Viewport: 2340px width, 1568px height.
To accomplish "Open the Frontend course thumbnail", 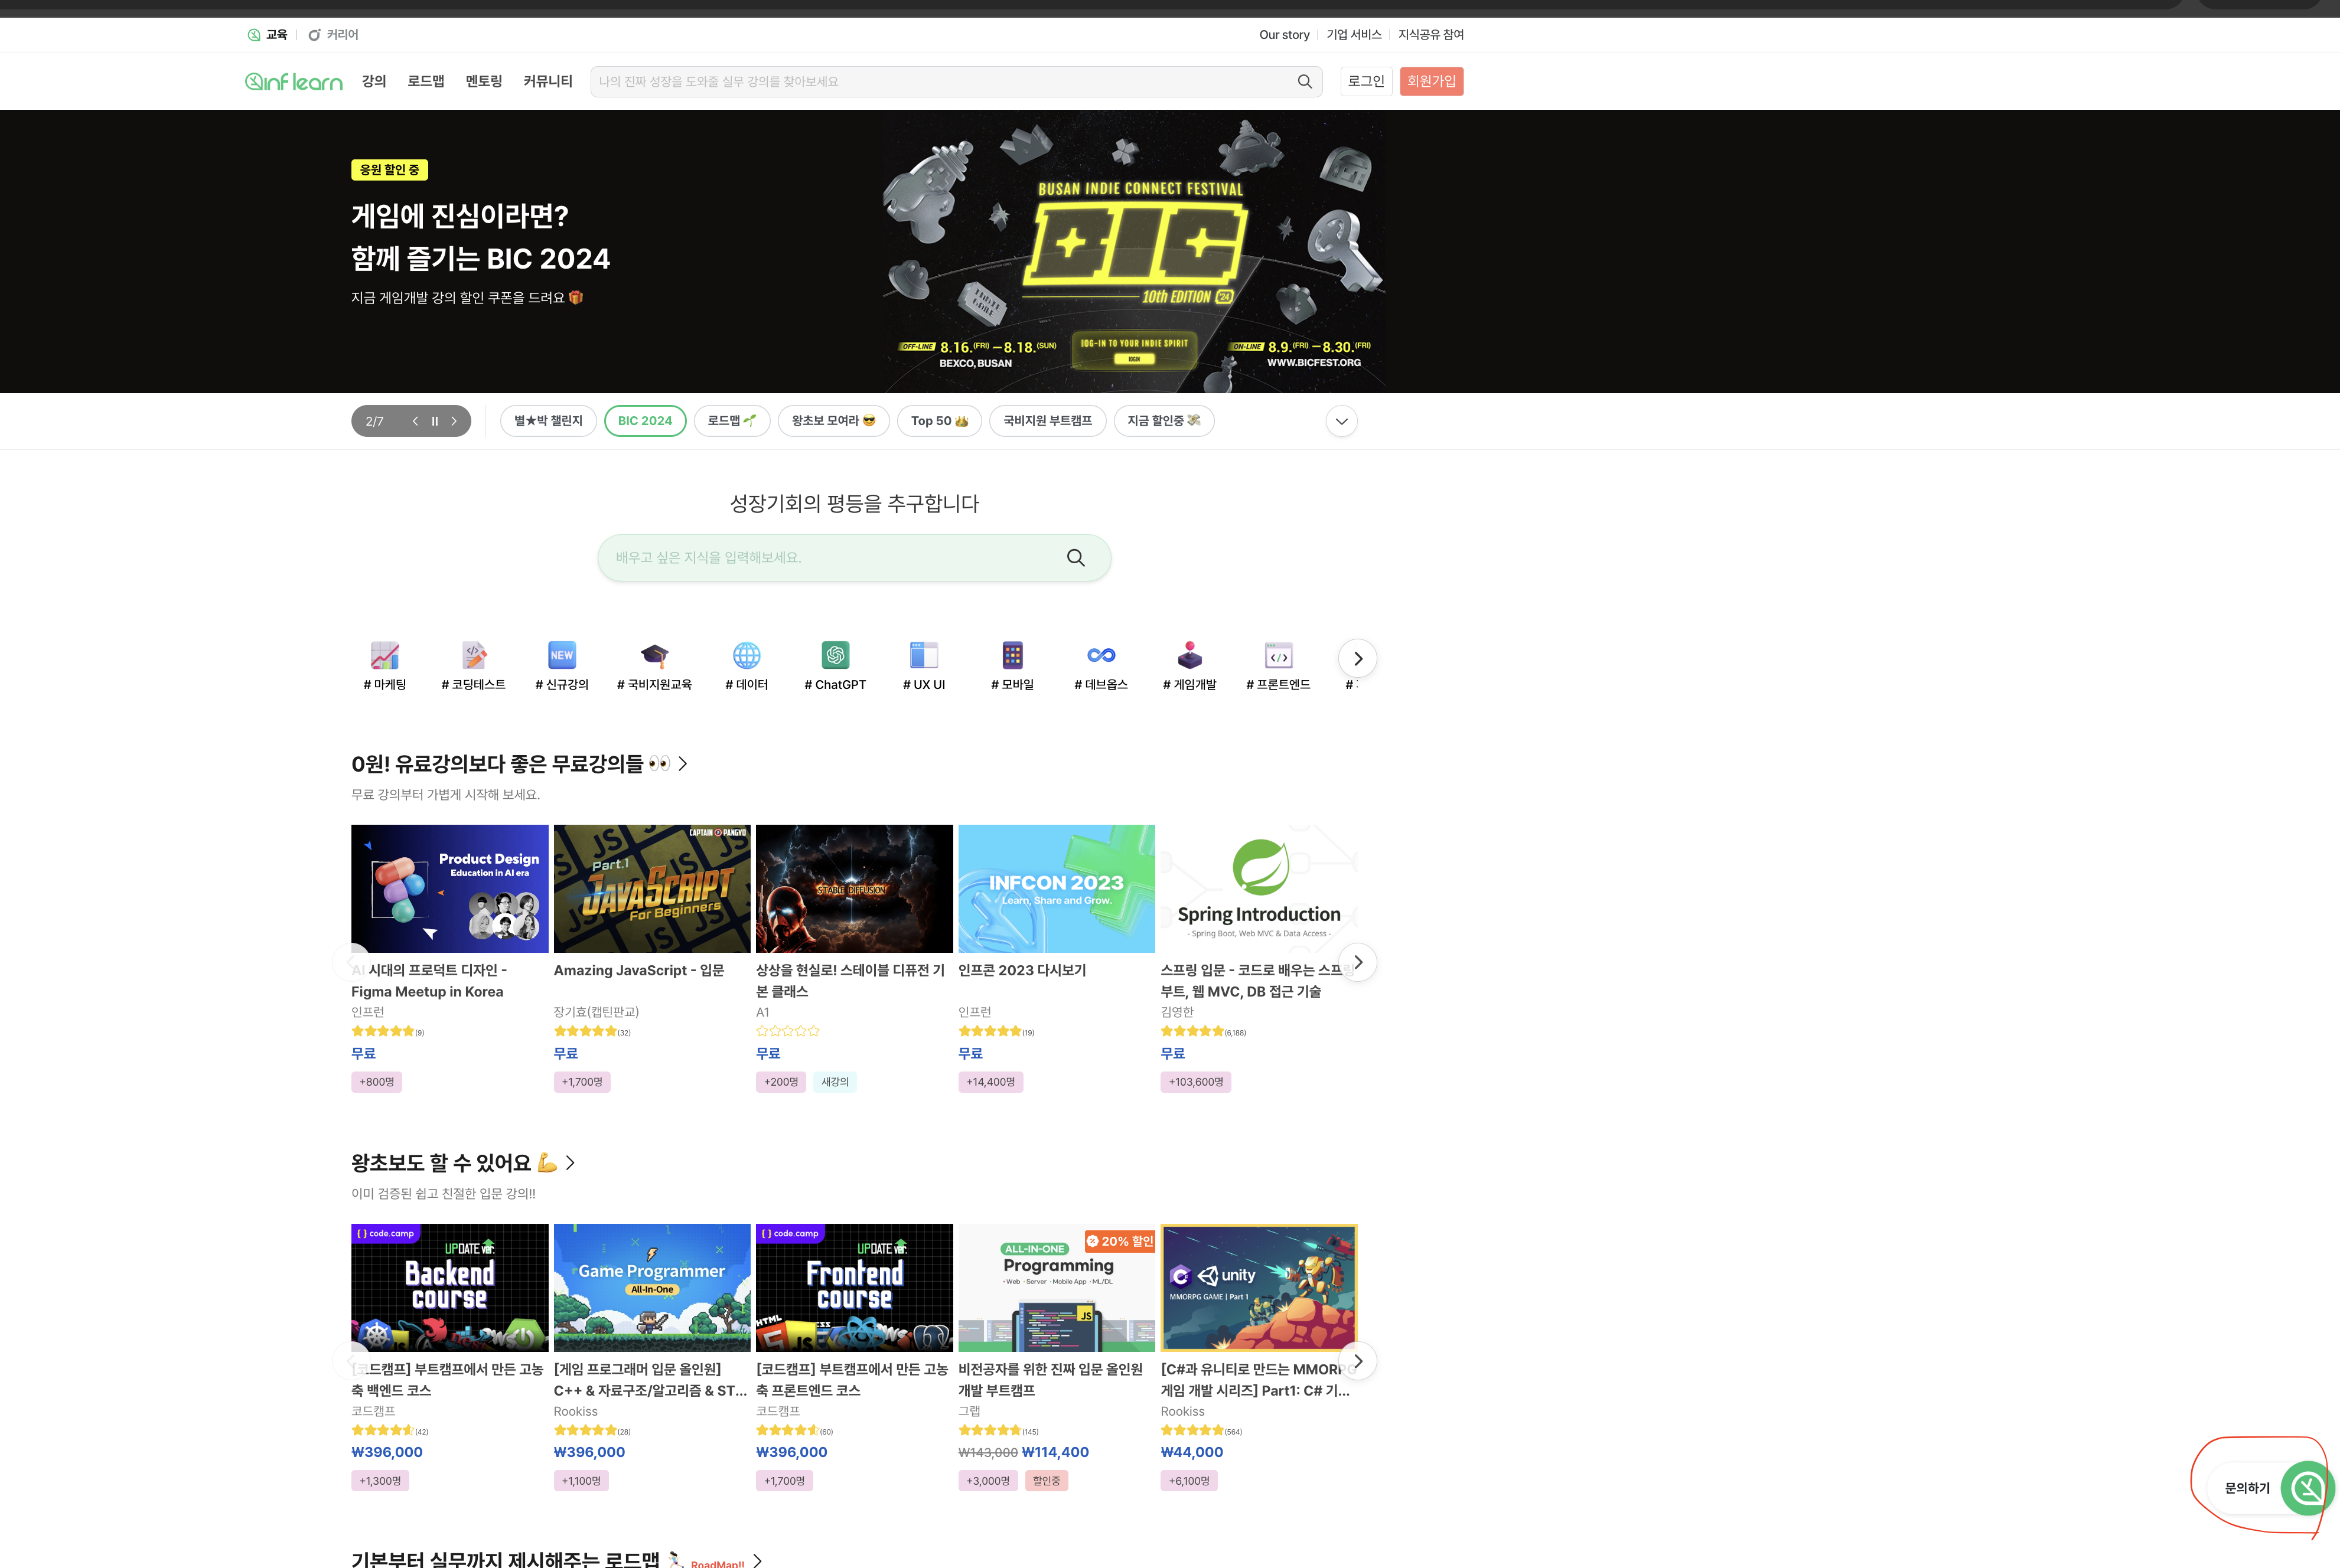I will pyautogui.click(x=855, y=1288).
